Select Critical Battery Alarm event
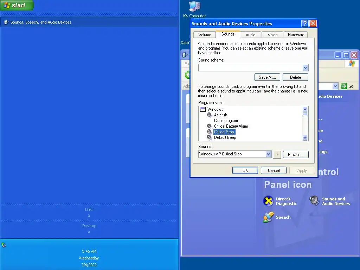Viewport: 360px width, 270px height. [x=231, y=126]
